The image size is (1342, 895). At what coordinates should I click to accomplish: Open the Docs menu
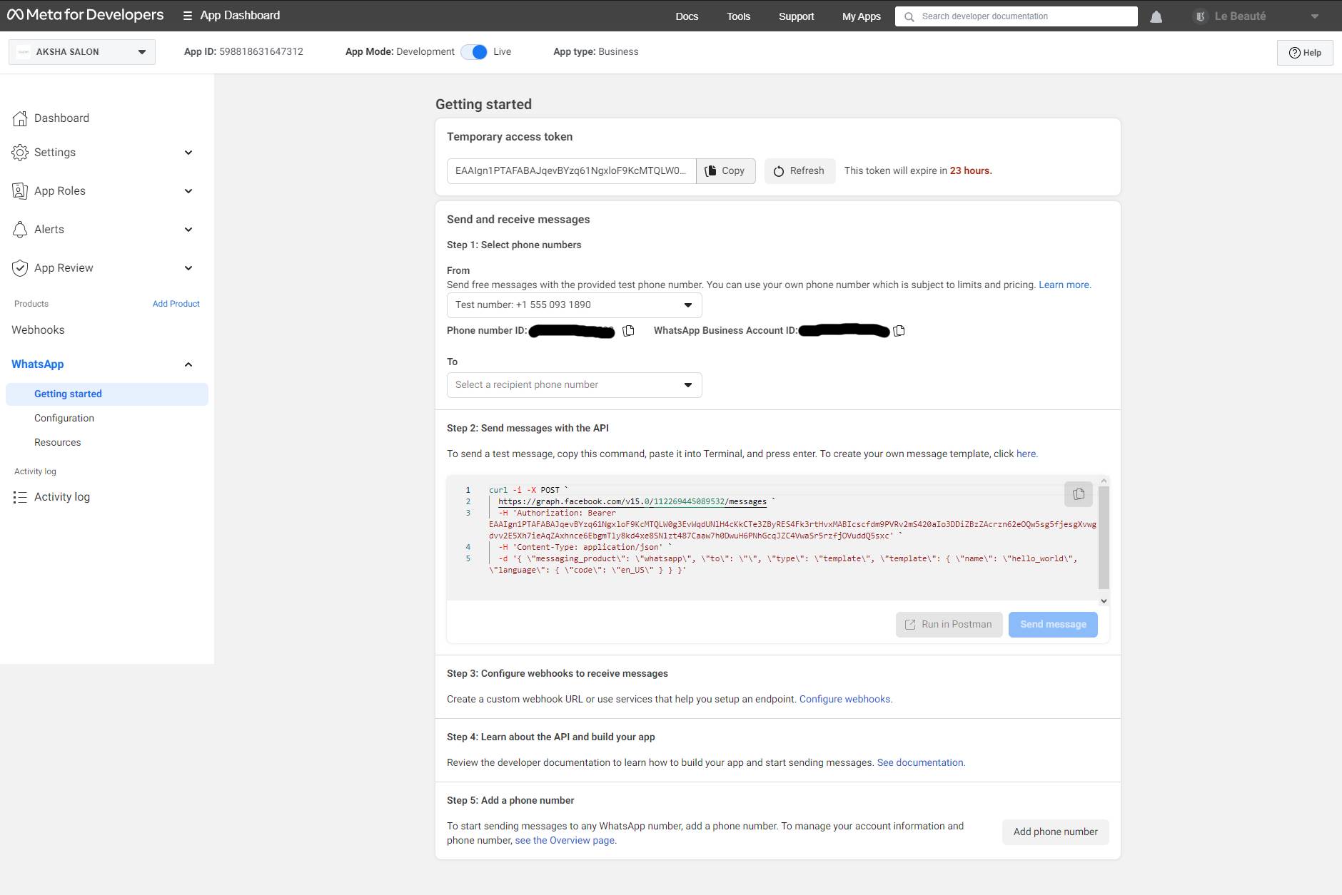[x=687, y=16]
